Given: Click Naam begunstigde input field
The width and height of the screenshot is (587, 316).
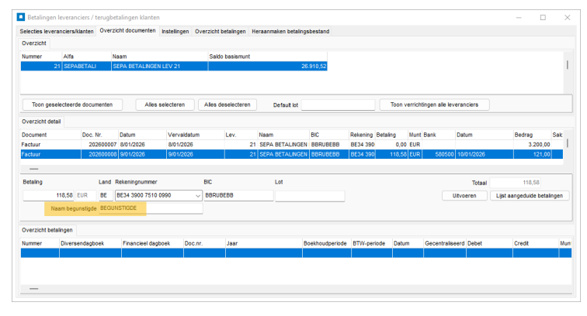Looking at the screenshot, I should [x=151, y=208].
